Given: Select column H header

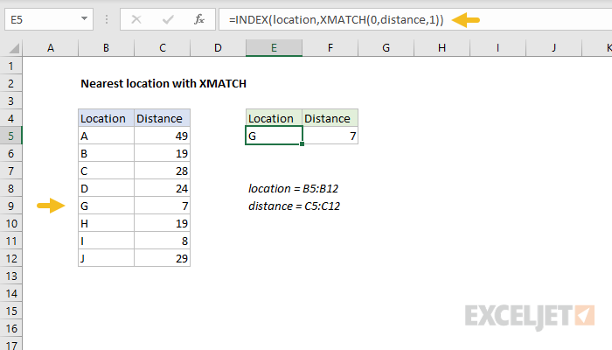Looking at the screenshot, I should pyautogui.click(x=442, y=48).
